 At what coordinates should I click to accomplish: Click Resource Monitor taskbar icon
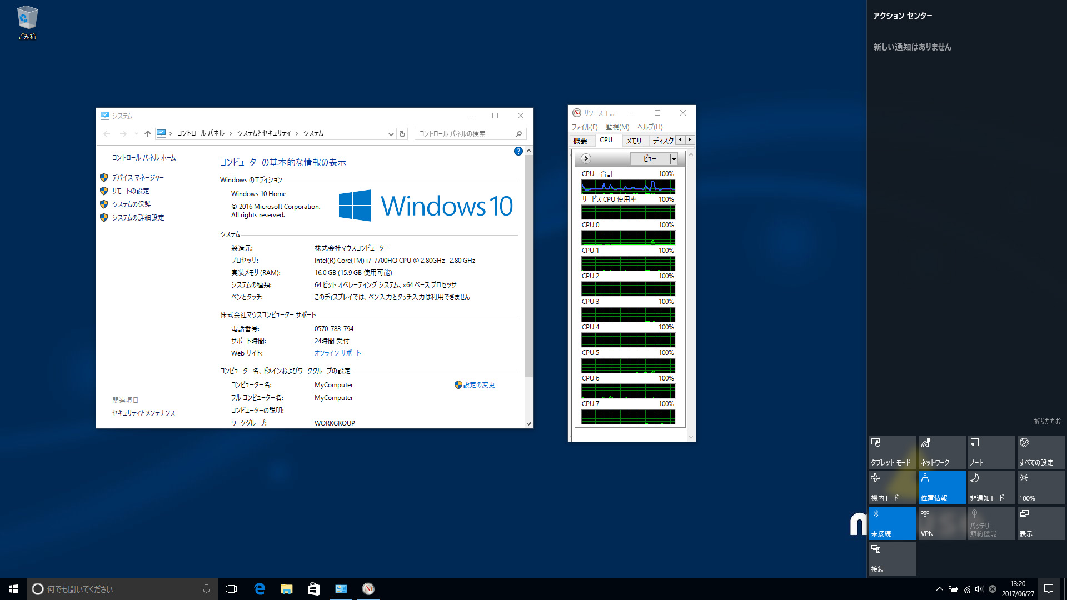pyautogui.click(x=368, y=589)
